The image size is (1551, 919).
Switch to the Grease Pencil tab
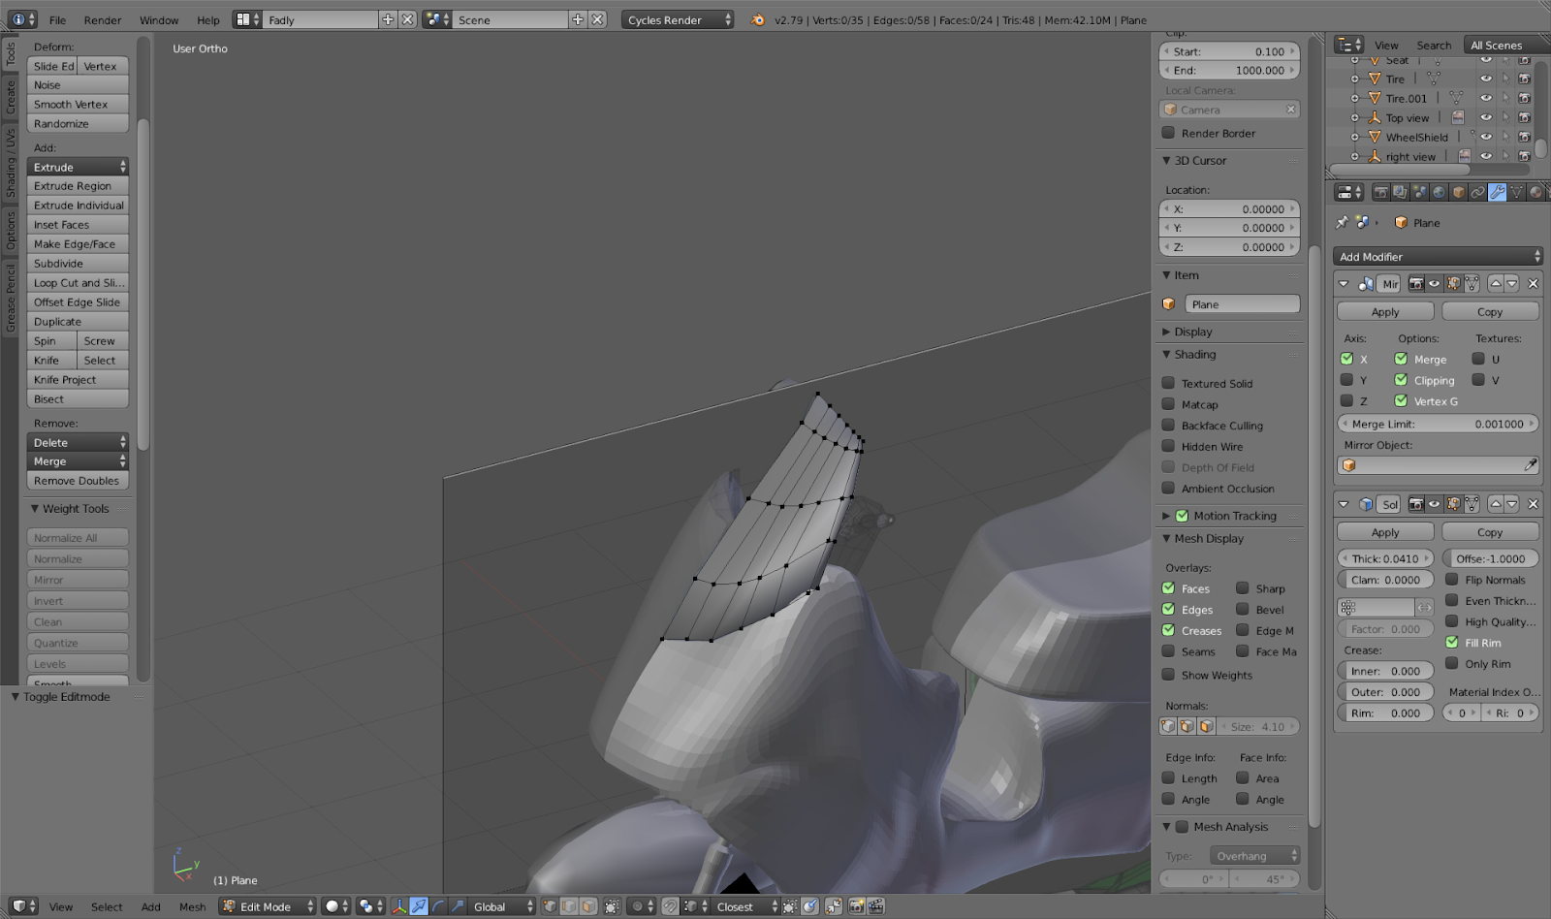pos(11,299)
